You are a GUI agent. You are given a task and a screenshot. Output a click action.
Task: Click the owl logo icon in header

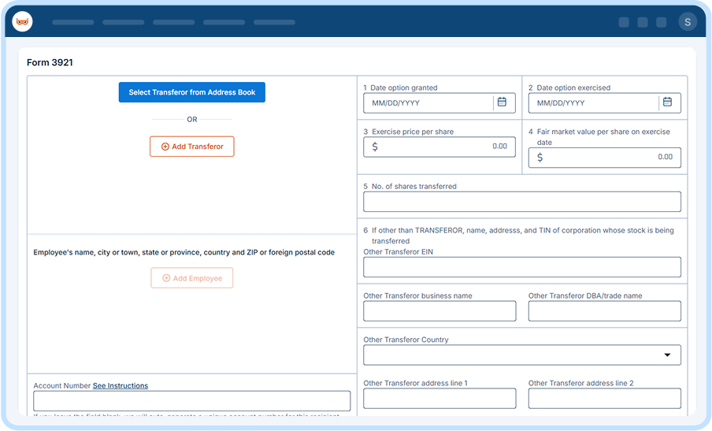point(22,22)
